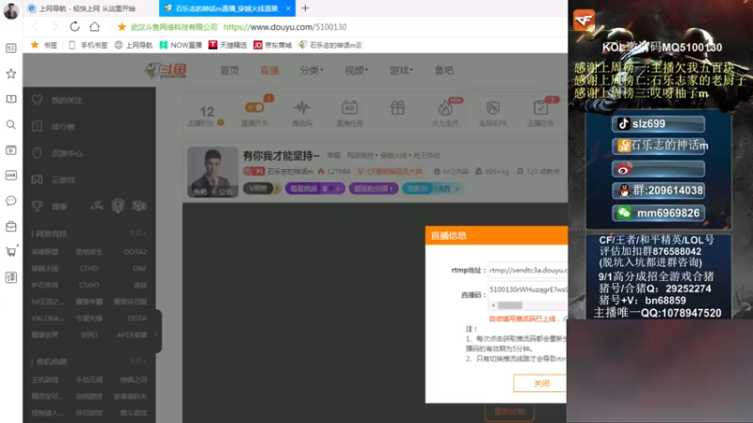Click the browser user avatar at top-left
753x423 pixels.
coord(10,10)
